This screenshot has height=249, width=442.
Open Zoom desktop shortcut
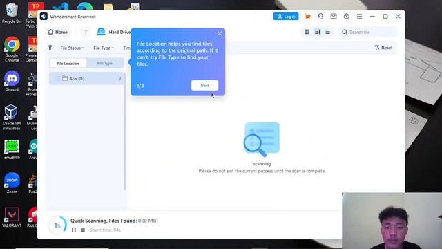(12, 183)
